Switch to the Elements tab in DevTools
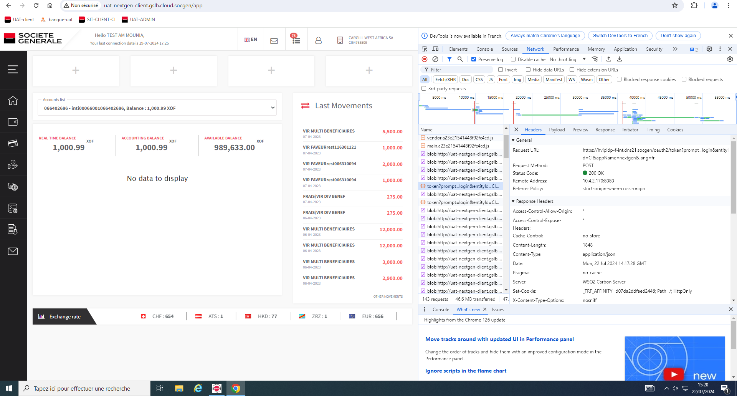 click(458, 49)
